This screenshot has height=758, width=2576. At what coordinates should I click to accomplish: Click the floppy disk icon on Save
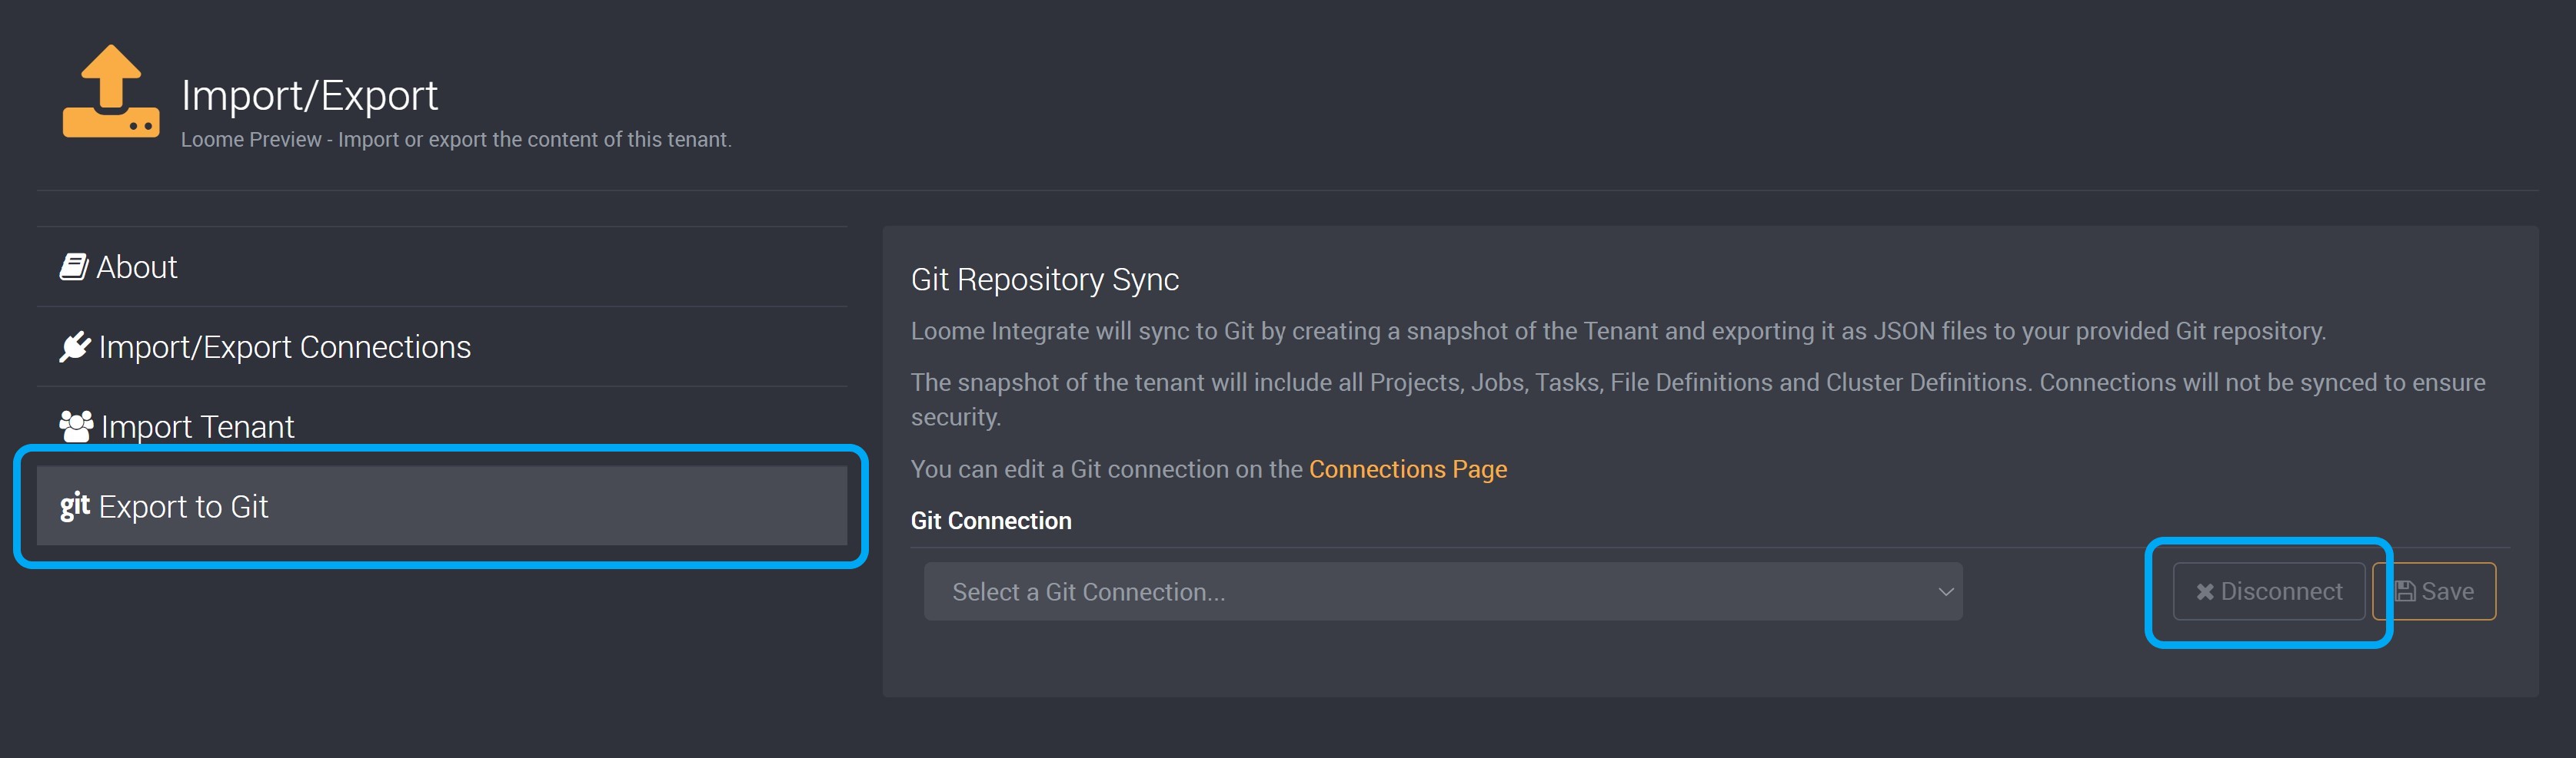pos(2405,592)
